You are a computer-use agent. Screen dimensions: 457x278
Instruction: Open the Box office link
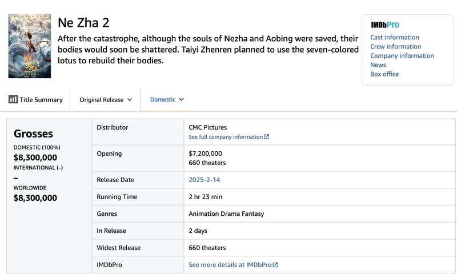click(384, 74)
